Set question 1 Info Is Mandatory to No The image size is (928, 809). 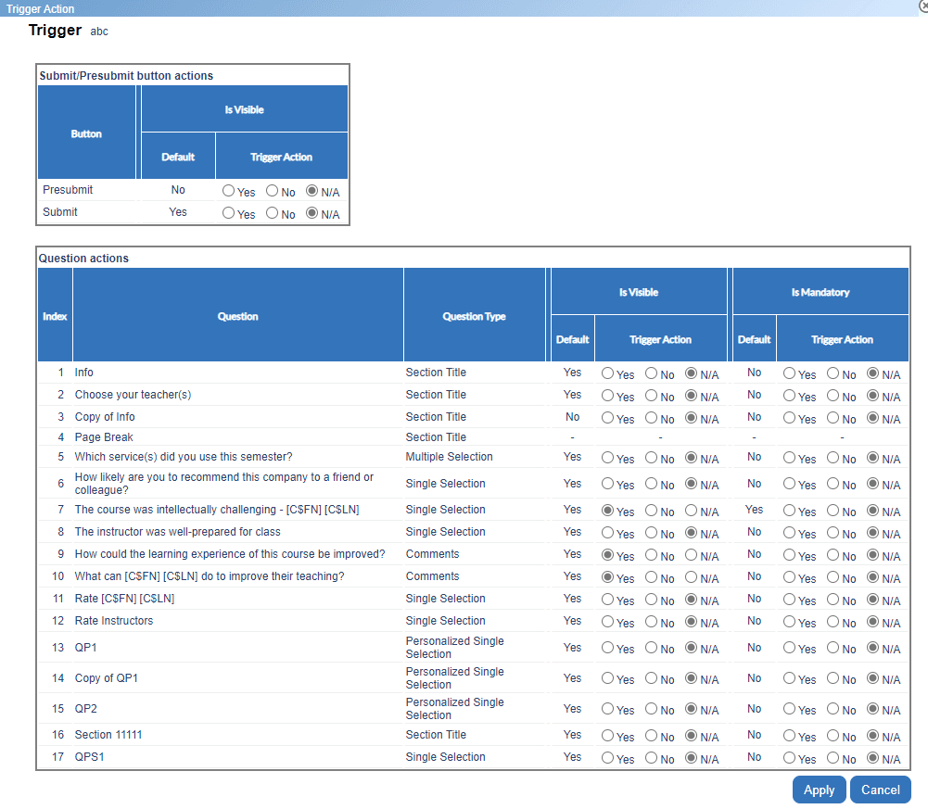click(x=833, y=373)
